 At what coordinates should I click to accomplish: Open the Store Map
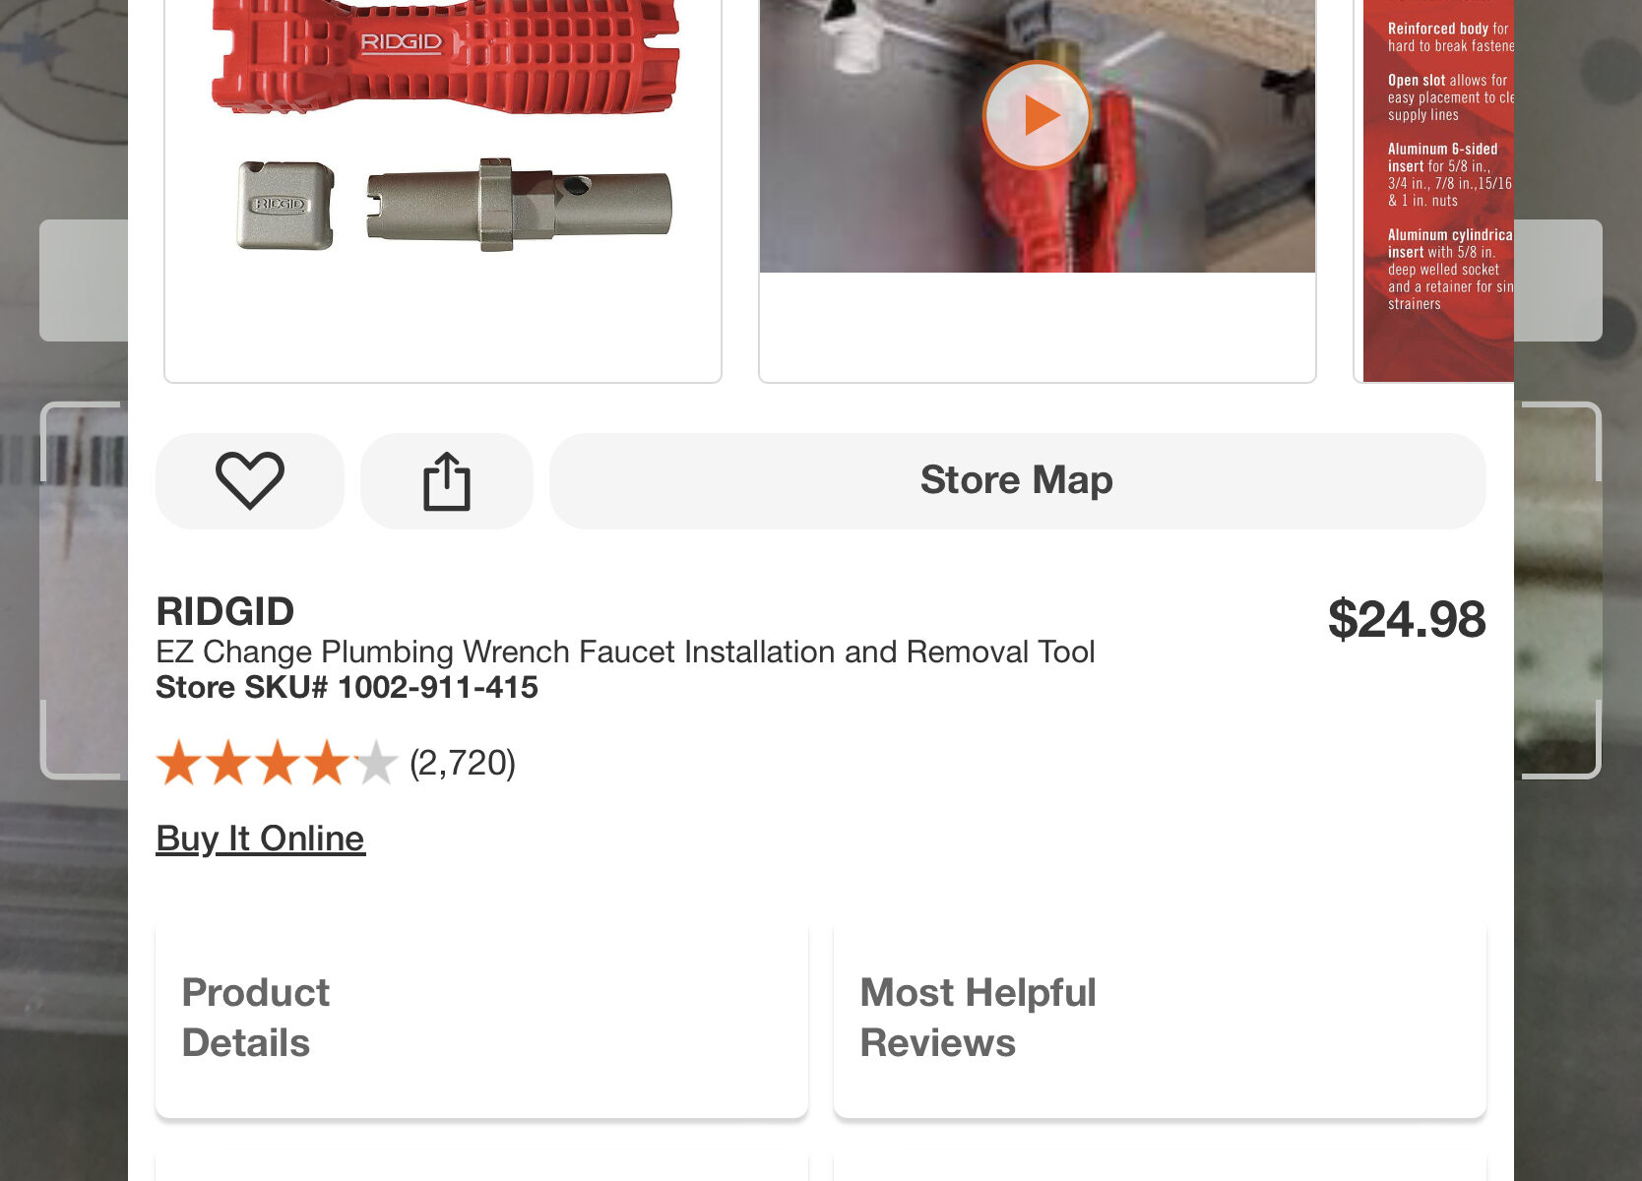point(1017,481)
